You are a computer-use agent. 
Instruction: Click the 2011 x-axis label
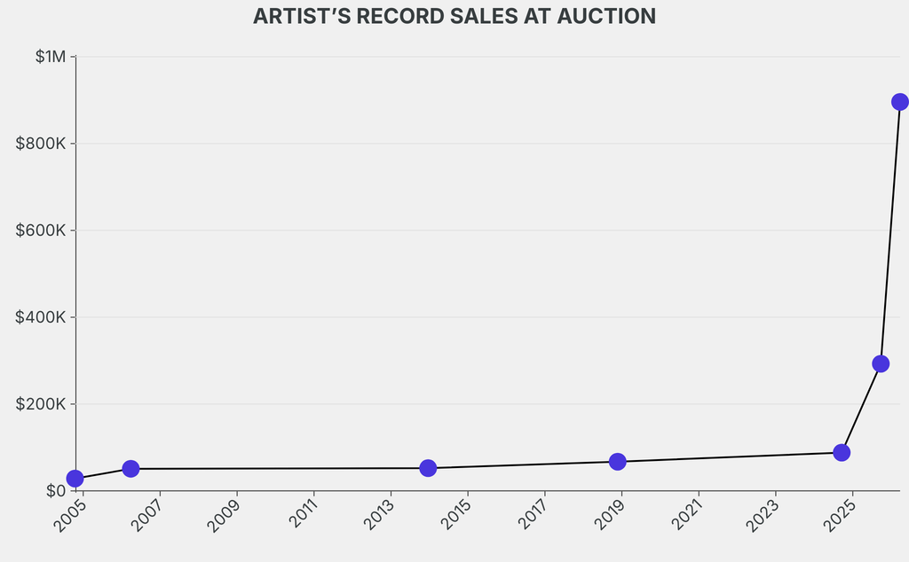coord(301,516)
